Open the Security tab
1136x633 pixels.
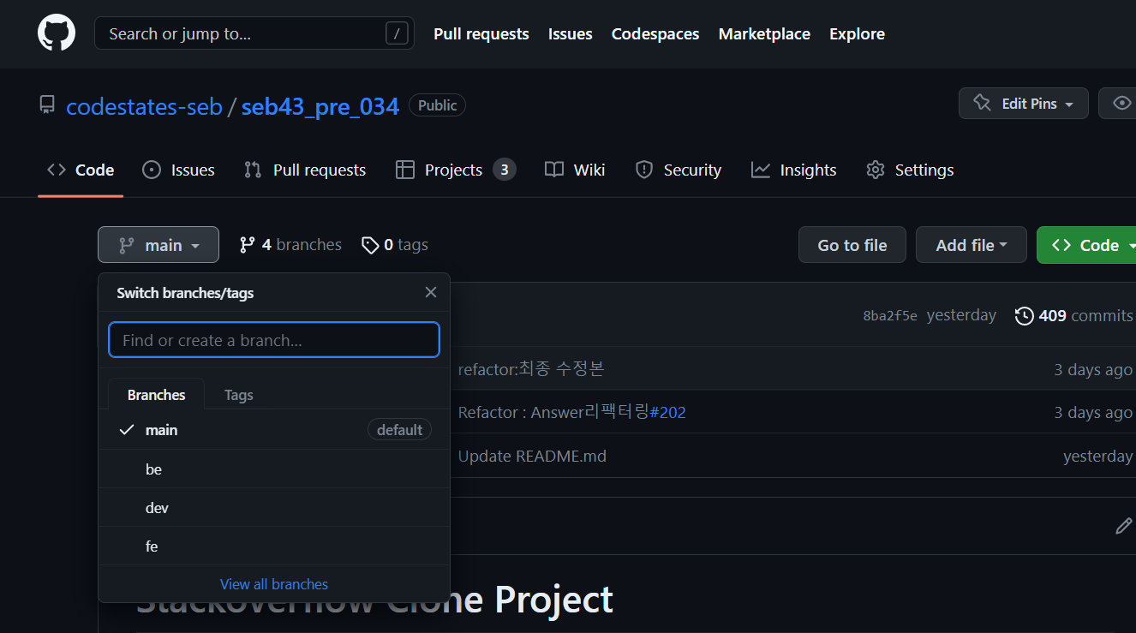(679, 170)
